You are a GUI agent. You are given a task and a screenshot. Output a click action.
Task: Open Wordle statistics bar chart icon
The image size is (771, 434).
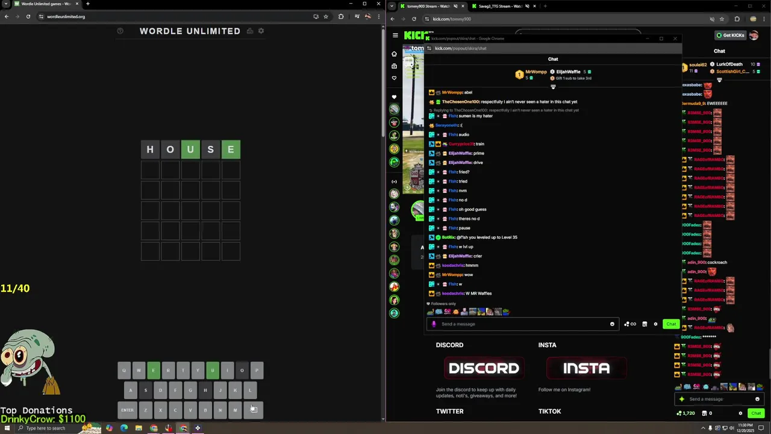249,31
